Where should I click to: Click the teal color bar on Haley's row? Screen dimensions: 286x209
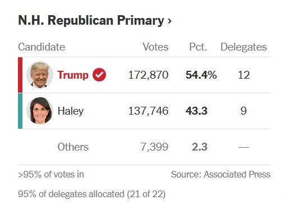tap(20, 111)
